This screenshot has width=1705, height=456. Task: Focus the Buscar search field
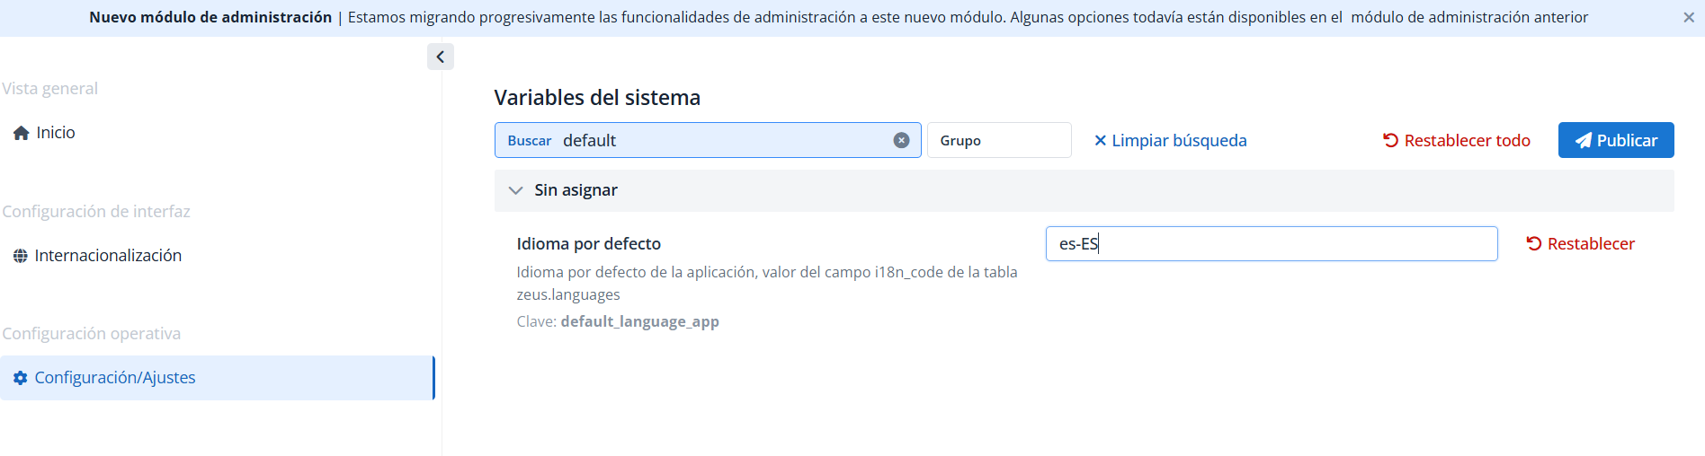(x=708, y=140)
